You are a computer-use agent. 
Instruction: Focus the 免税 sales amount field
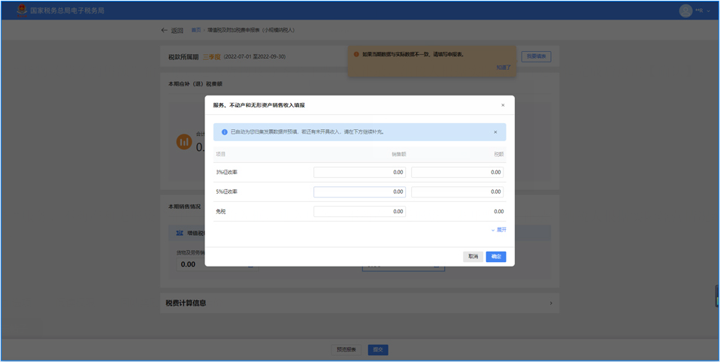click(359, 211)
